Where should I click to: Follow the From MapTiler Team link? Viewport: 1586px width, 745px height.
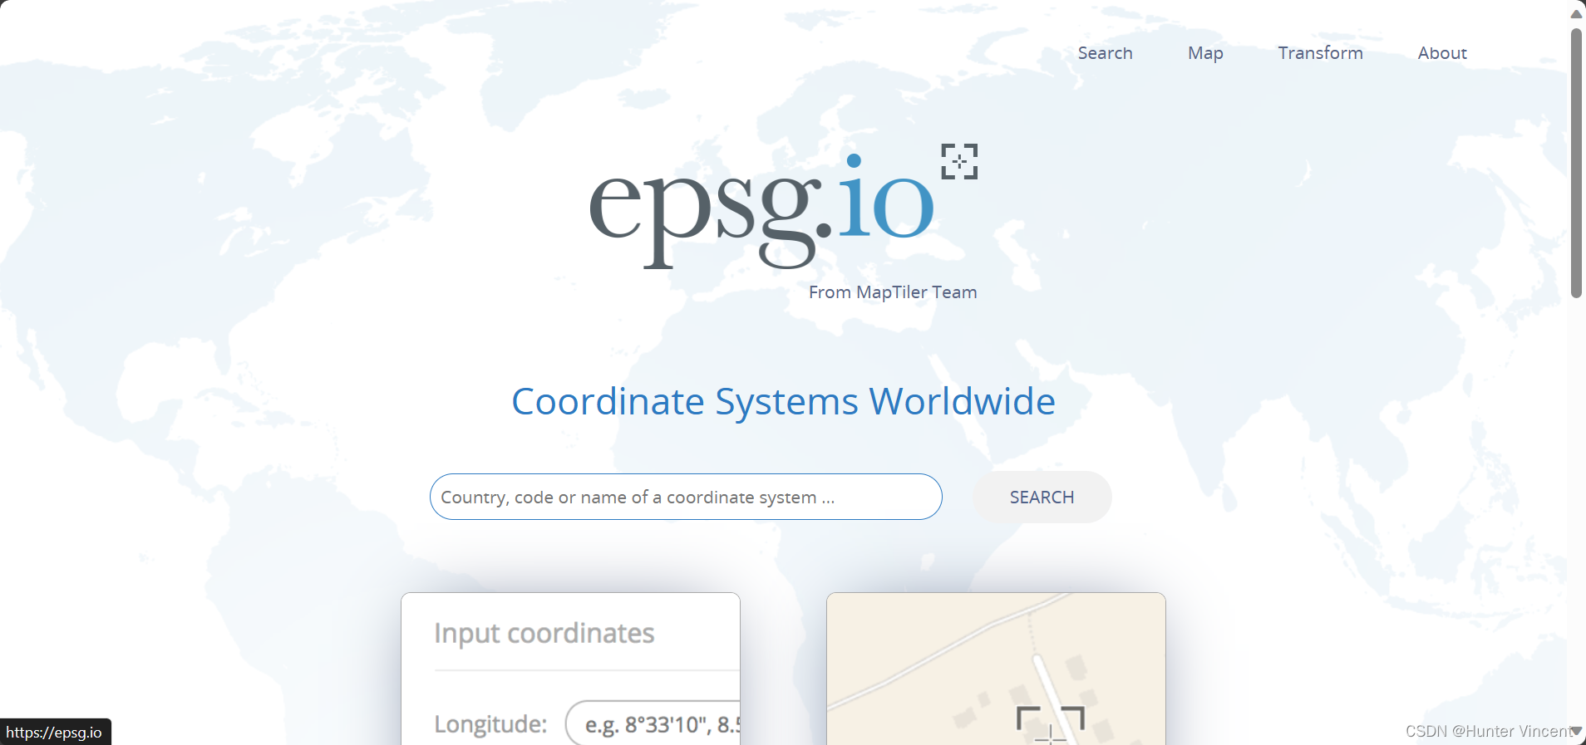pyautogui.click(x=893, y=292)
